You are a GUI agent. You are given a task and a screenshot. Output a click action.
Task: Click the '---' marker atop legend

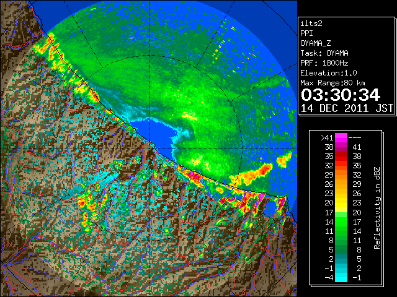coord(355,138)
